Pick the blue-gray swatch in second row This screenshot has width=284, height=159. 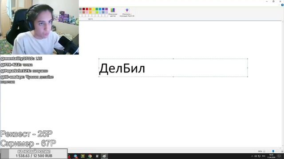[x=103, y=12]
